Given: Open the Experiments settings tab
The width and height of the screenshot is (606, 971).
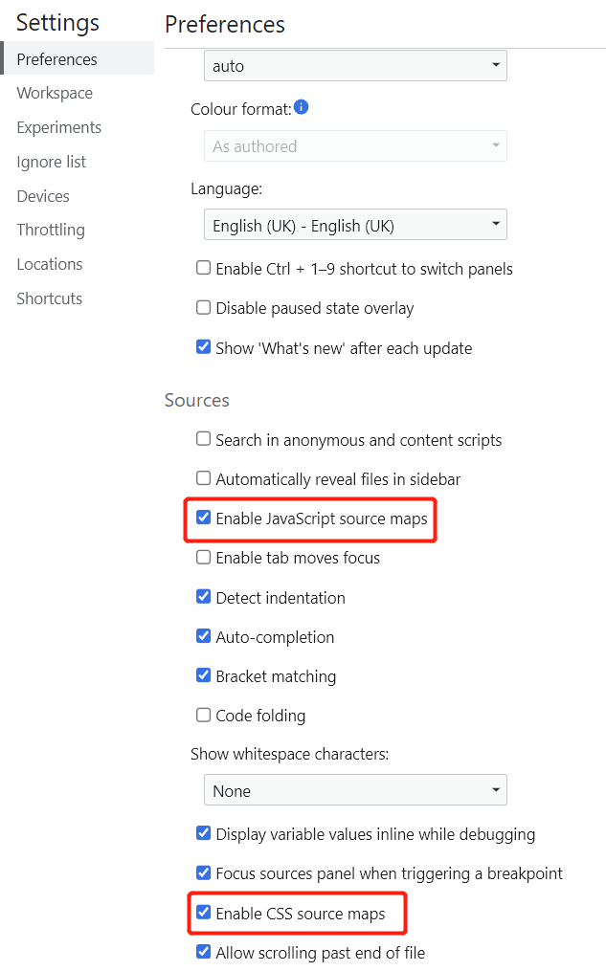Looking at the screenshot, I should click(x=58, y=127).
